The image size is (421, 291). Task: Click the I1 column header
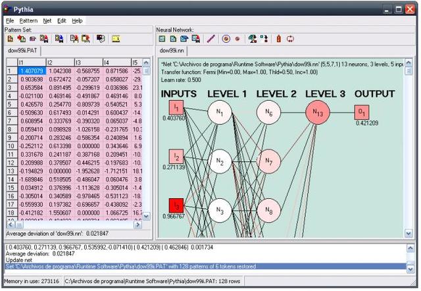(x=32, y=63)
